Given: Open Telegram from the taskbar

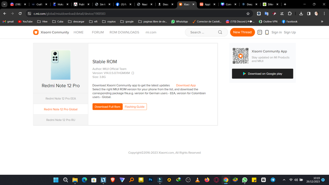Looking at the screenshot, I should [x=273, y=180].
